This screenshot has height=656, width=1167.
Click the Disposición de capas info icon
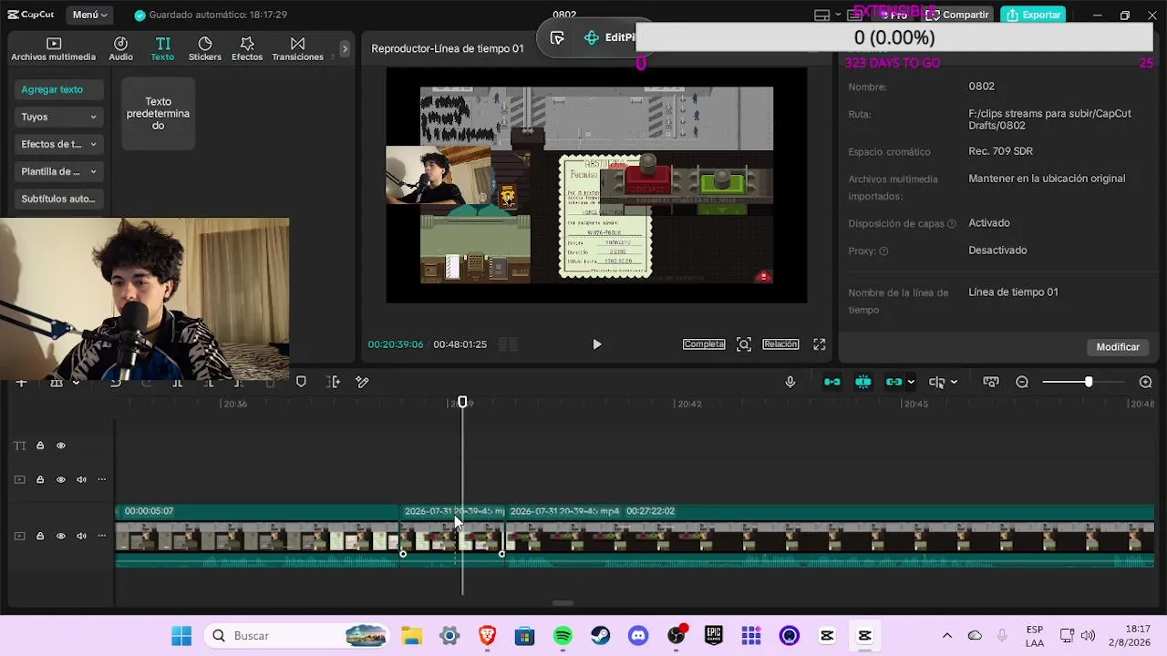pyautogui.click(x=951, y=224)
